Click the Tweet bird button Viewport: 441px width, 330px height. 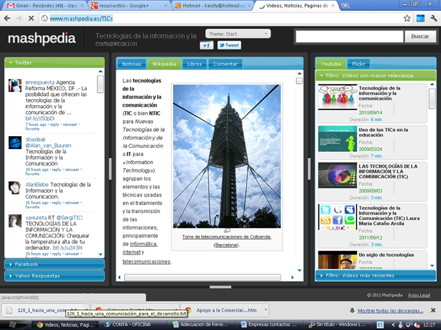click(x=229, y=45)
